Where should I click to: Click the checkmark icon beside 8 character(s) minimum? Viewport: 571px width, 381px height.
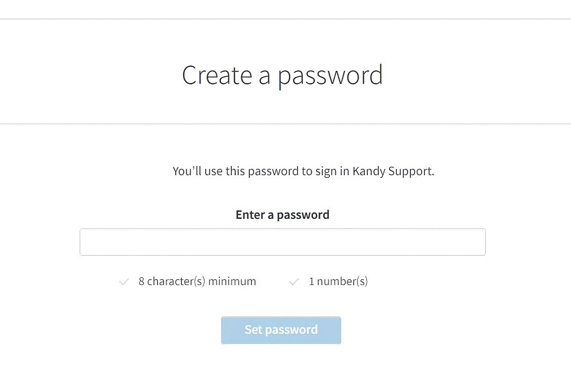point(124,282)
